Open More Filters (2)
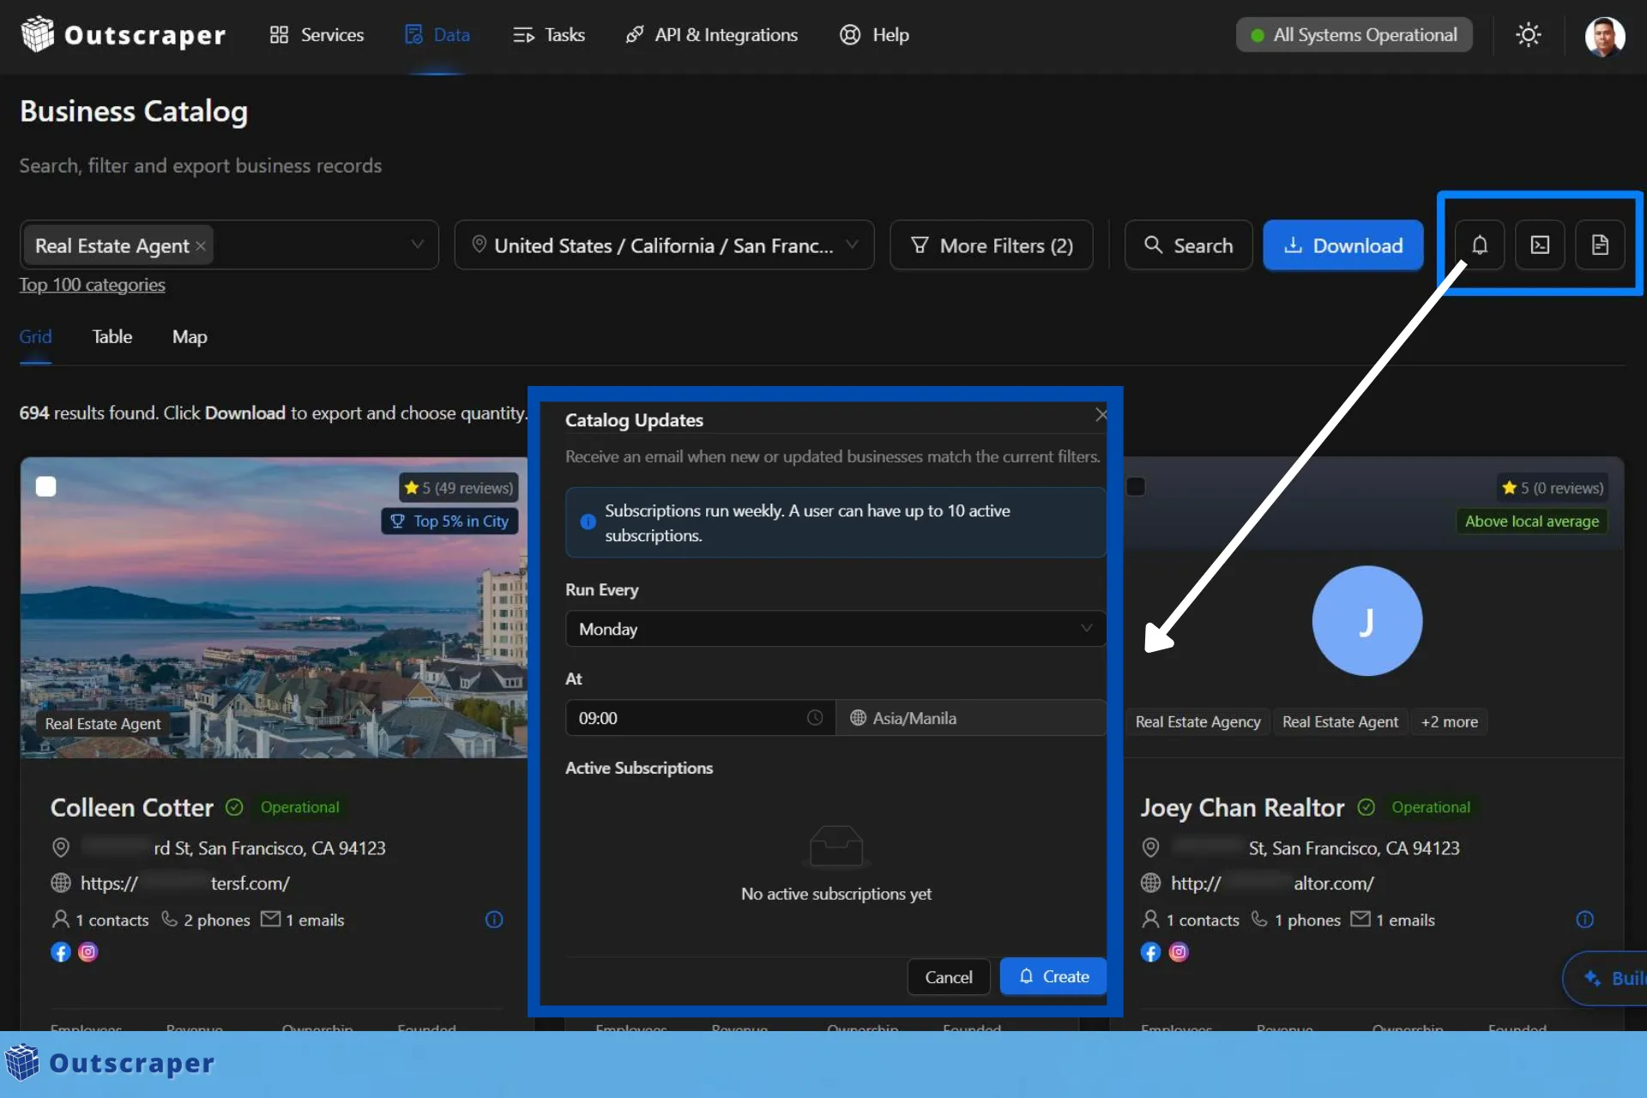This screenshot has width=1647, height=1098. pyautogui.click(x=991, y=245)
